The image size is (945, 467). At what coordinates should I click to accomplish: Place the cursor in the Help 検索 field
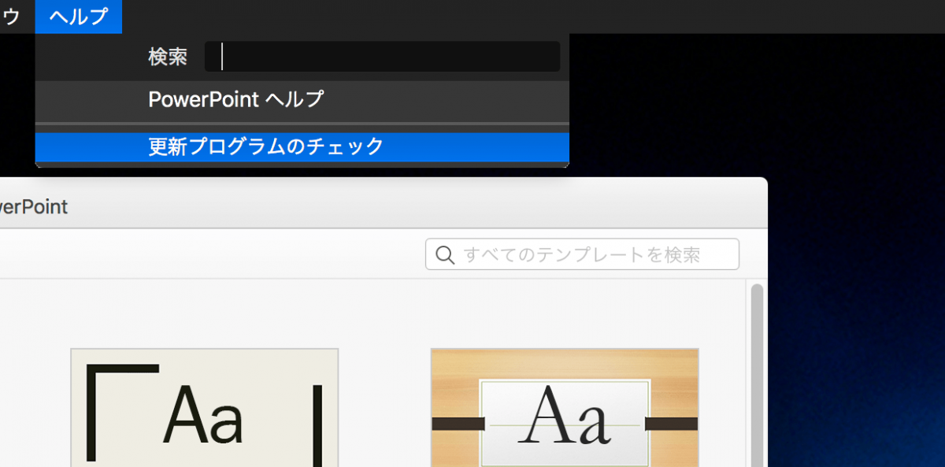(382, 56)
